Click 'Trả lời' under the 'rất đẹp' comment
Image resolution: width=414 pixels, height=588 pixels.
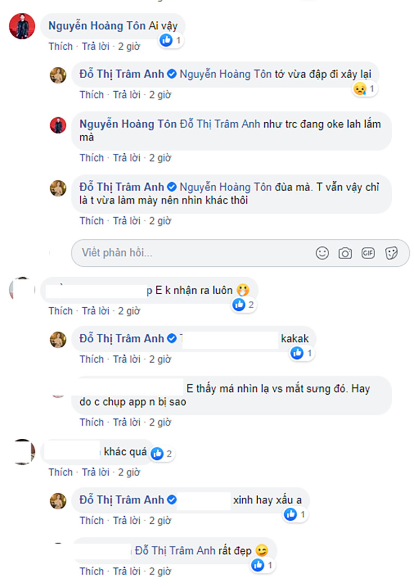127,571
